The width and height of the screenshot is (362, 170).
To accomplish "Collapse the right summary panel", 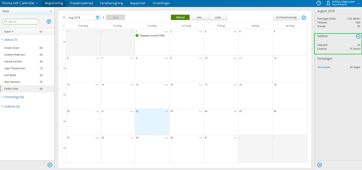I will pos(320,165).
